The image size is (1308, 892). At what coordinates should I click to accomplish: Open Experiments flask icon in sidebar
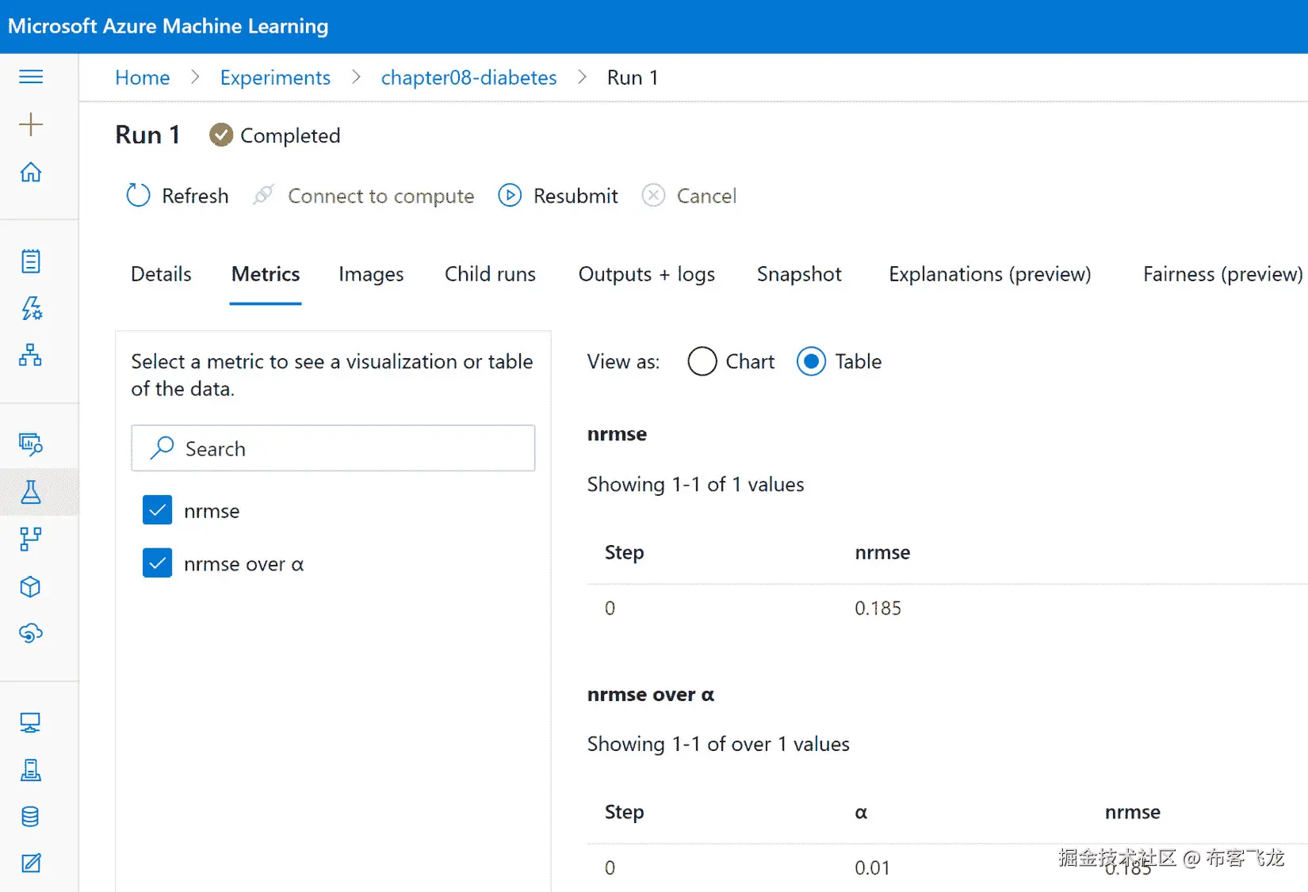tap(31, 492)
